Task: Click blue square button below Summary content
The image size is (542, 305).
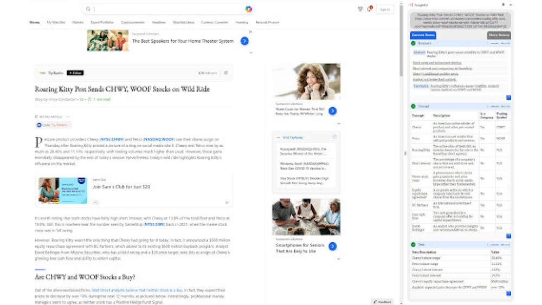Action: click(508, 98)
